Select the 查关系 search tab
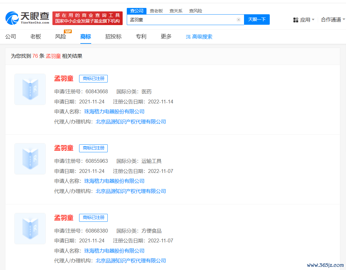346x270 pixels. coord(176,11)
